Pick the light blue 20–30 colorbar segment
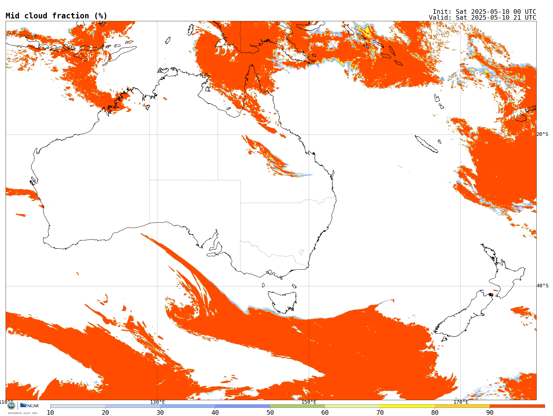The image size is (553, 416). pos(133,406)
